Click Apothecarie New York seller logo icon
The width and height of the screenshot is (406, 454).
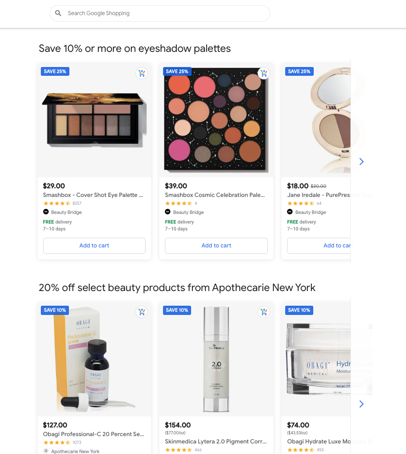click(x=46, y=451)
